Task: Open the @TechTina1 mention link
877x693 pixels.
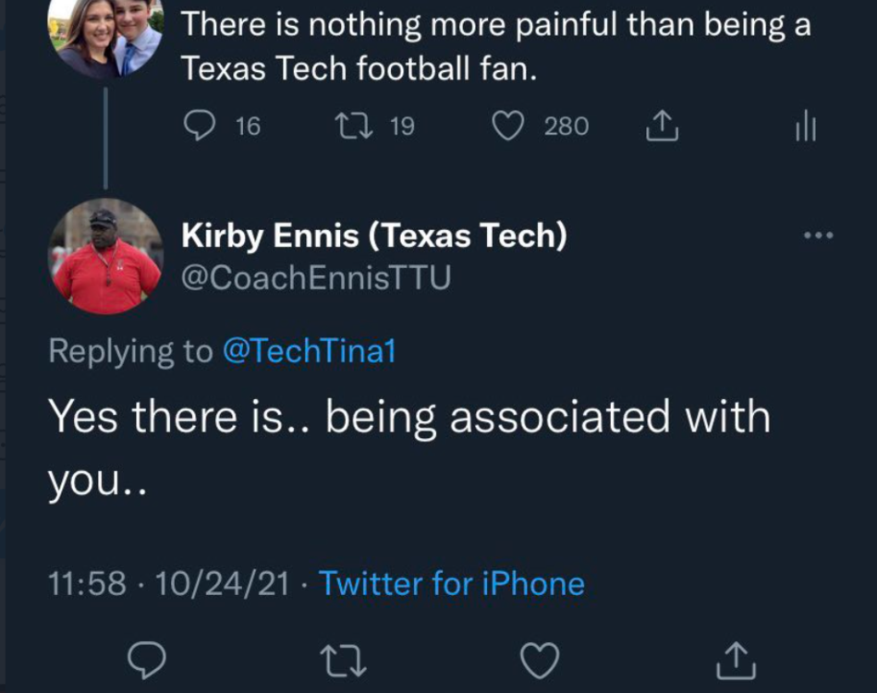Action: [309, 351]
